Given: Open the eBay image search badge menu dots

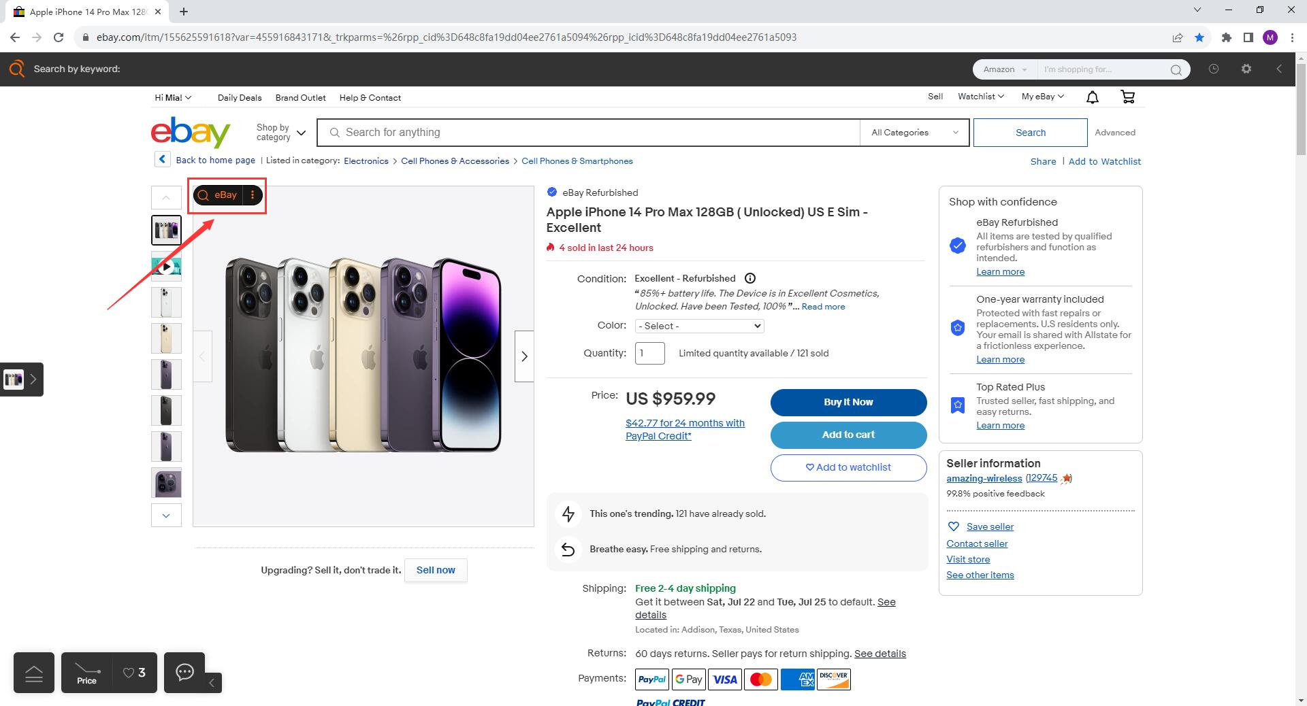Looking at the screenshot, I should [253, 195].
